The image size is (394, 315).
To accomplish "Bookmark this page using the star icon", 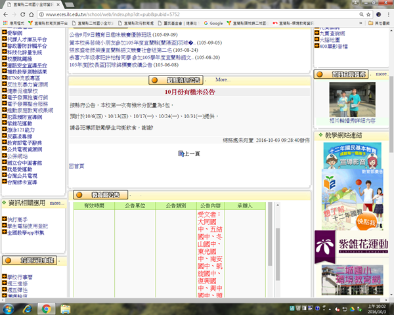I will tap(368, 14).
